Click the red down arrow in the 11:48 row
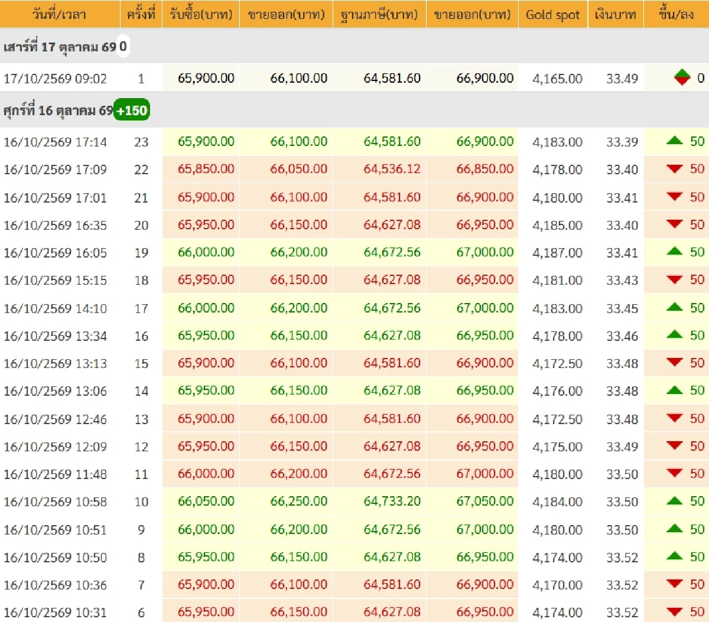 674,473
